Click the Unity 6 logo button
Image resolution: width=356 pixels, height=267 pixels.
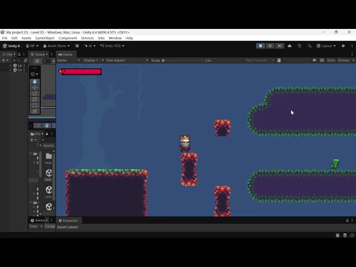click(x=11, y=46)
